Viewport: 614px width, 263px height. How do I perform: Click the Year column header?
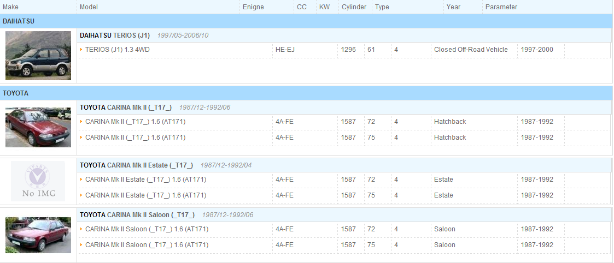pyautogui.click(x=453, y=7)
